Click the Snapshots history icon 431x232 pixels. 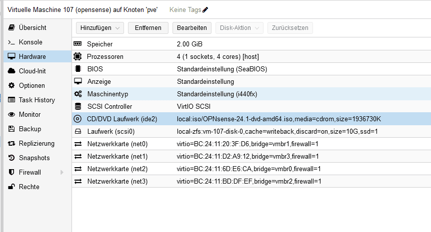pyautogui.click(x=11, y=158)
